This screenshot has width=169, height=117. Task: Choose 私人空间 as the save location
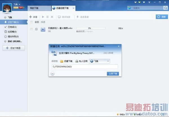pos(81,61)
